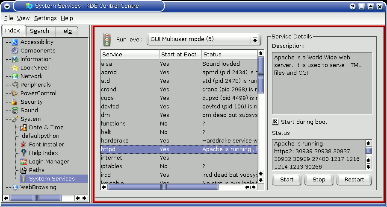Click the Login Manager users icon

click(x=24, y=162)
